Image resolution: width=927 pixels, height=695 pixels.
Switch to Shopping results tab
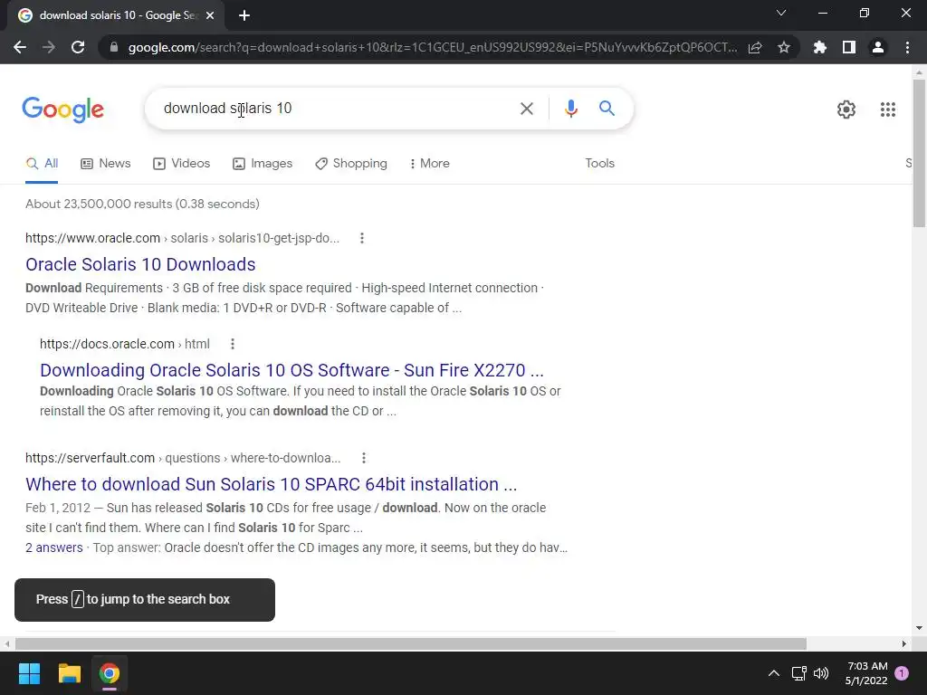tap(351, 164)
